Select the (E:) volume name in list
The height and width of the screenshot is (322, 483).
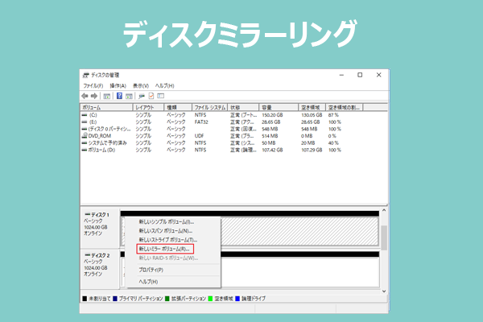[x=93, y=122]
